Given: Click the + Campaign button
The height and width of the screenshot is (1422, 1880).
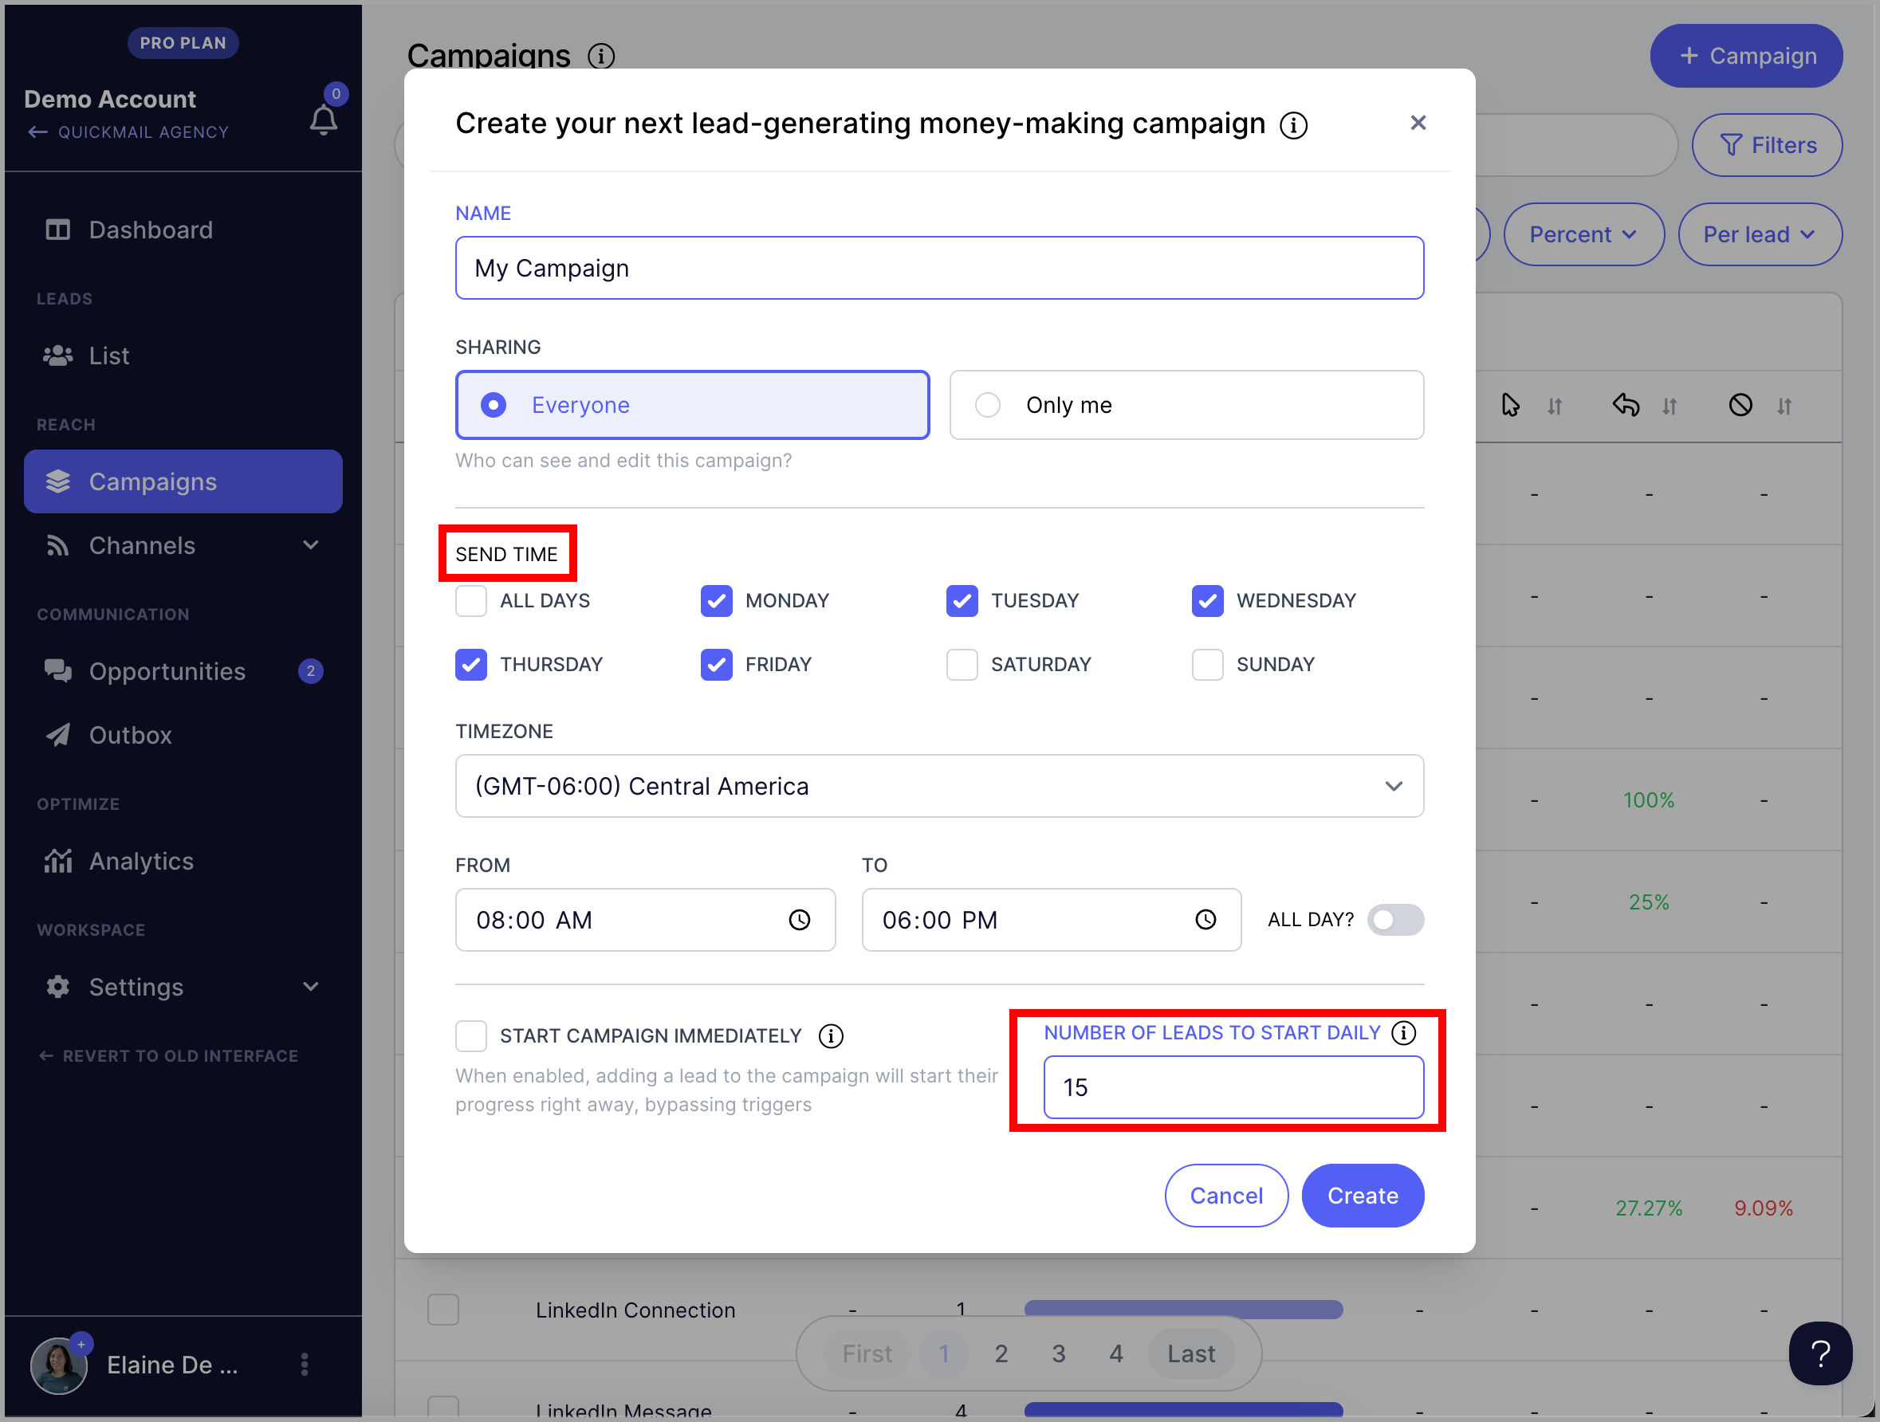Looking at the screenshot, I should tap(1746, 56).
